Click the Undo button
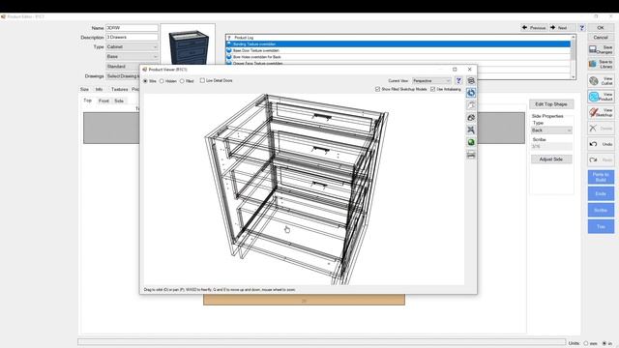Viewport: 619px width, 348px height. tap(601, 144)
